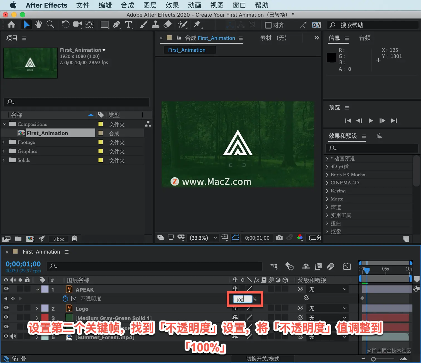Image resolution: width=421 pixels, height=363 pixels.
Task: Click the 搜索帮助 search field
Action: (x=373, y=25)
